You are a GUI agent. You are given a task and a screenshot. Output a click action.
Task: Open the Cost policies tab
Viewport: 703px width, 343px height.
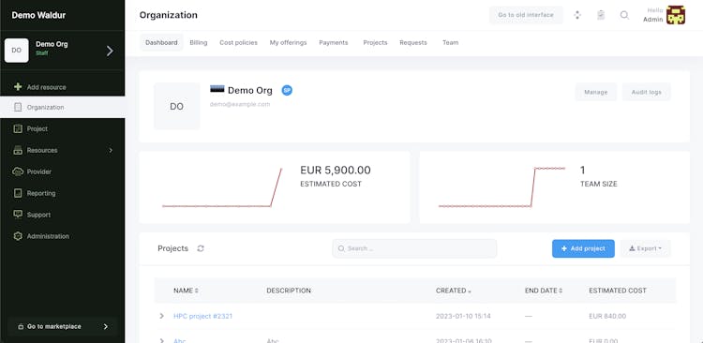click(238, 42)
